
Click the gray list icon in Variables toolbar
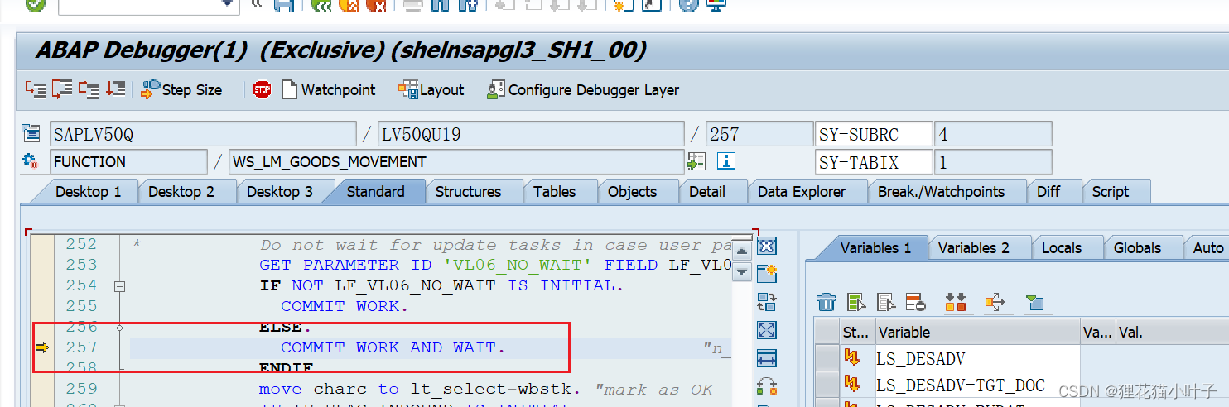pyautogui.click(x=886, y=302)
